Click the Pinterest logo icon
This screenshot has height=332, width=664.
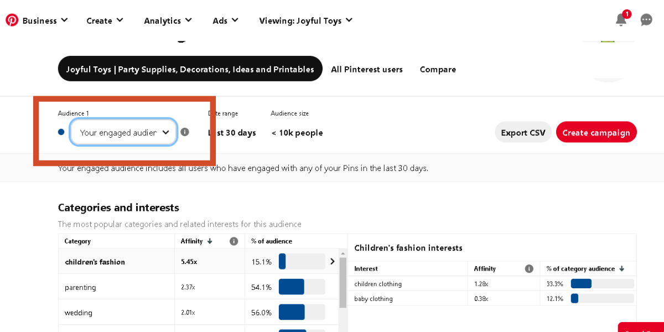coord(12,20)
